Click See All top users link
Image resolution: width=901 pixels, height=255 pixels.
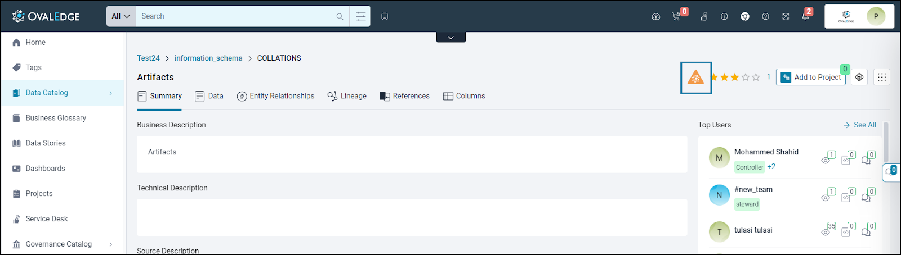[x=860, y=125]
